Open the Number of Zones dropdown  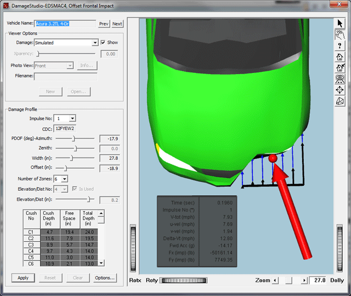point(64,179)
